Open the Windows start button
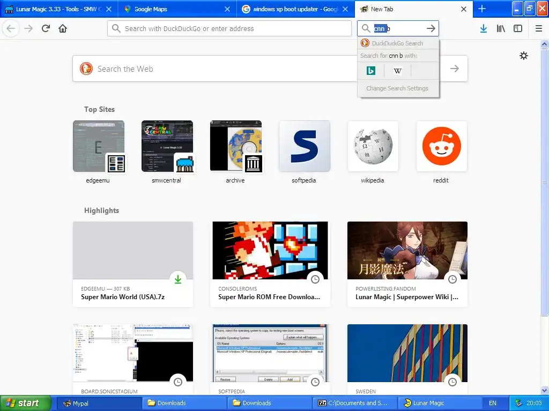Screen dimensions: 549x411 coord(26,403)
